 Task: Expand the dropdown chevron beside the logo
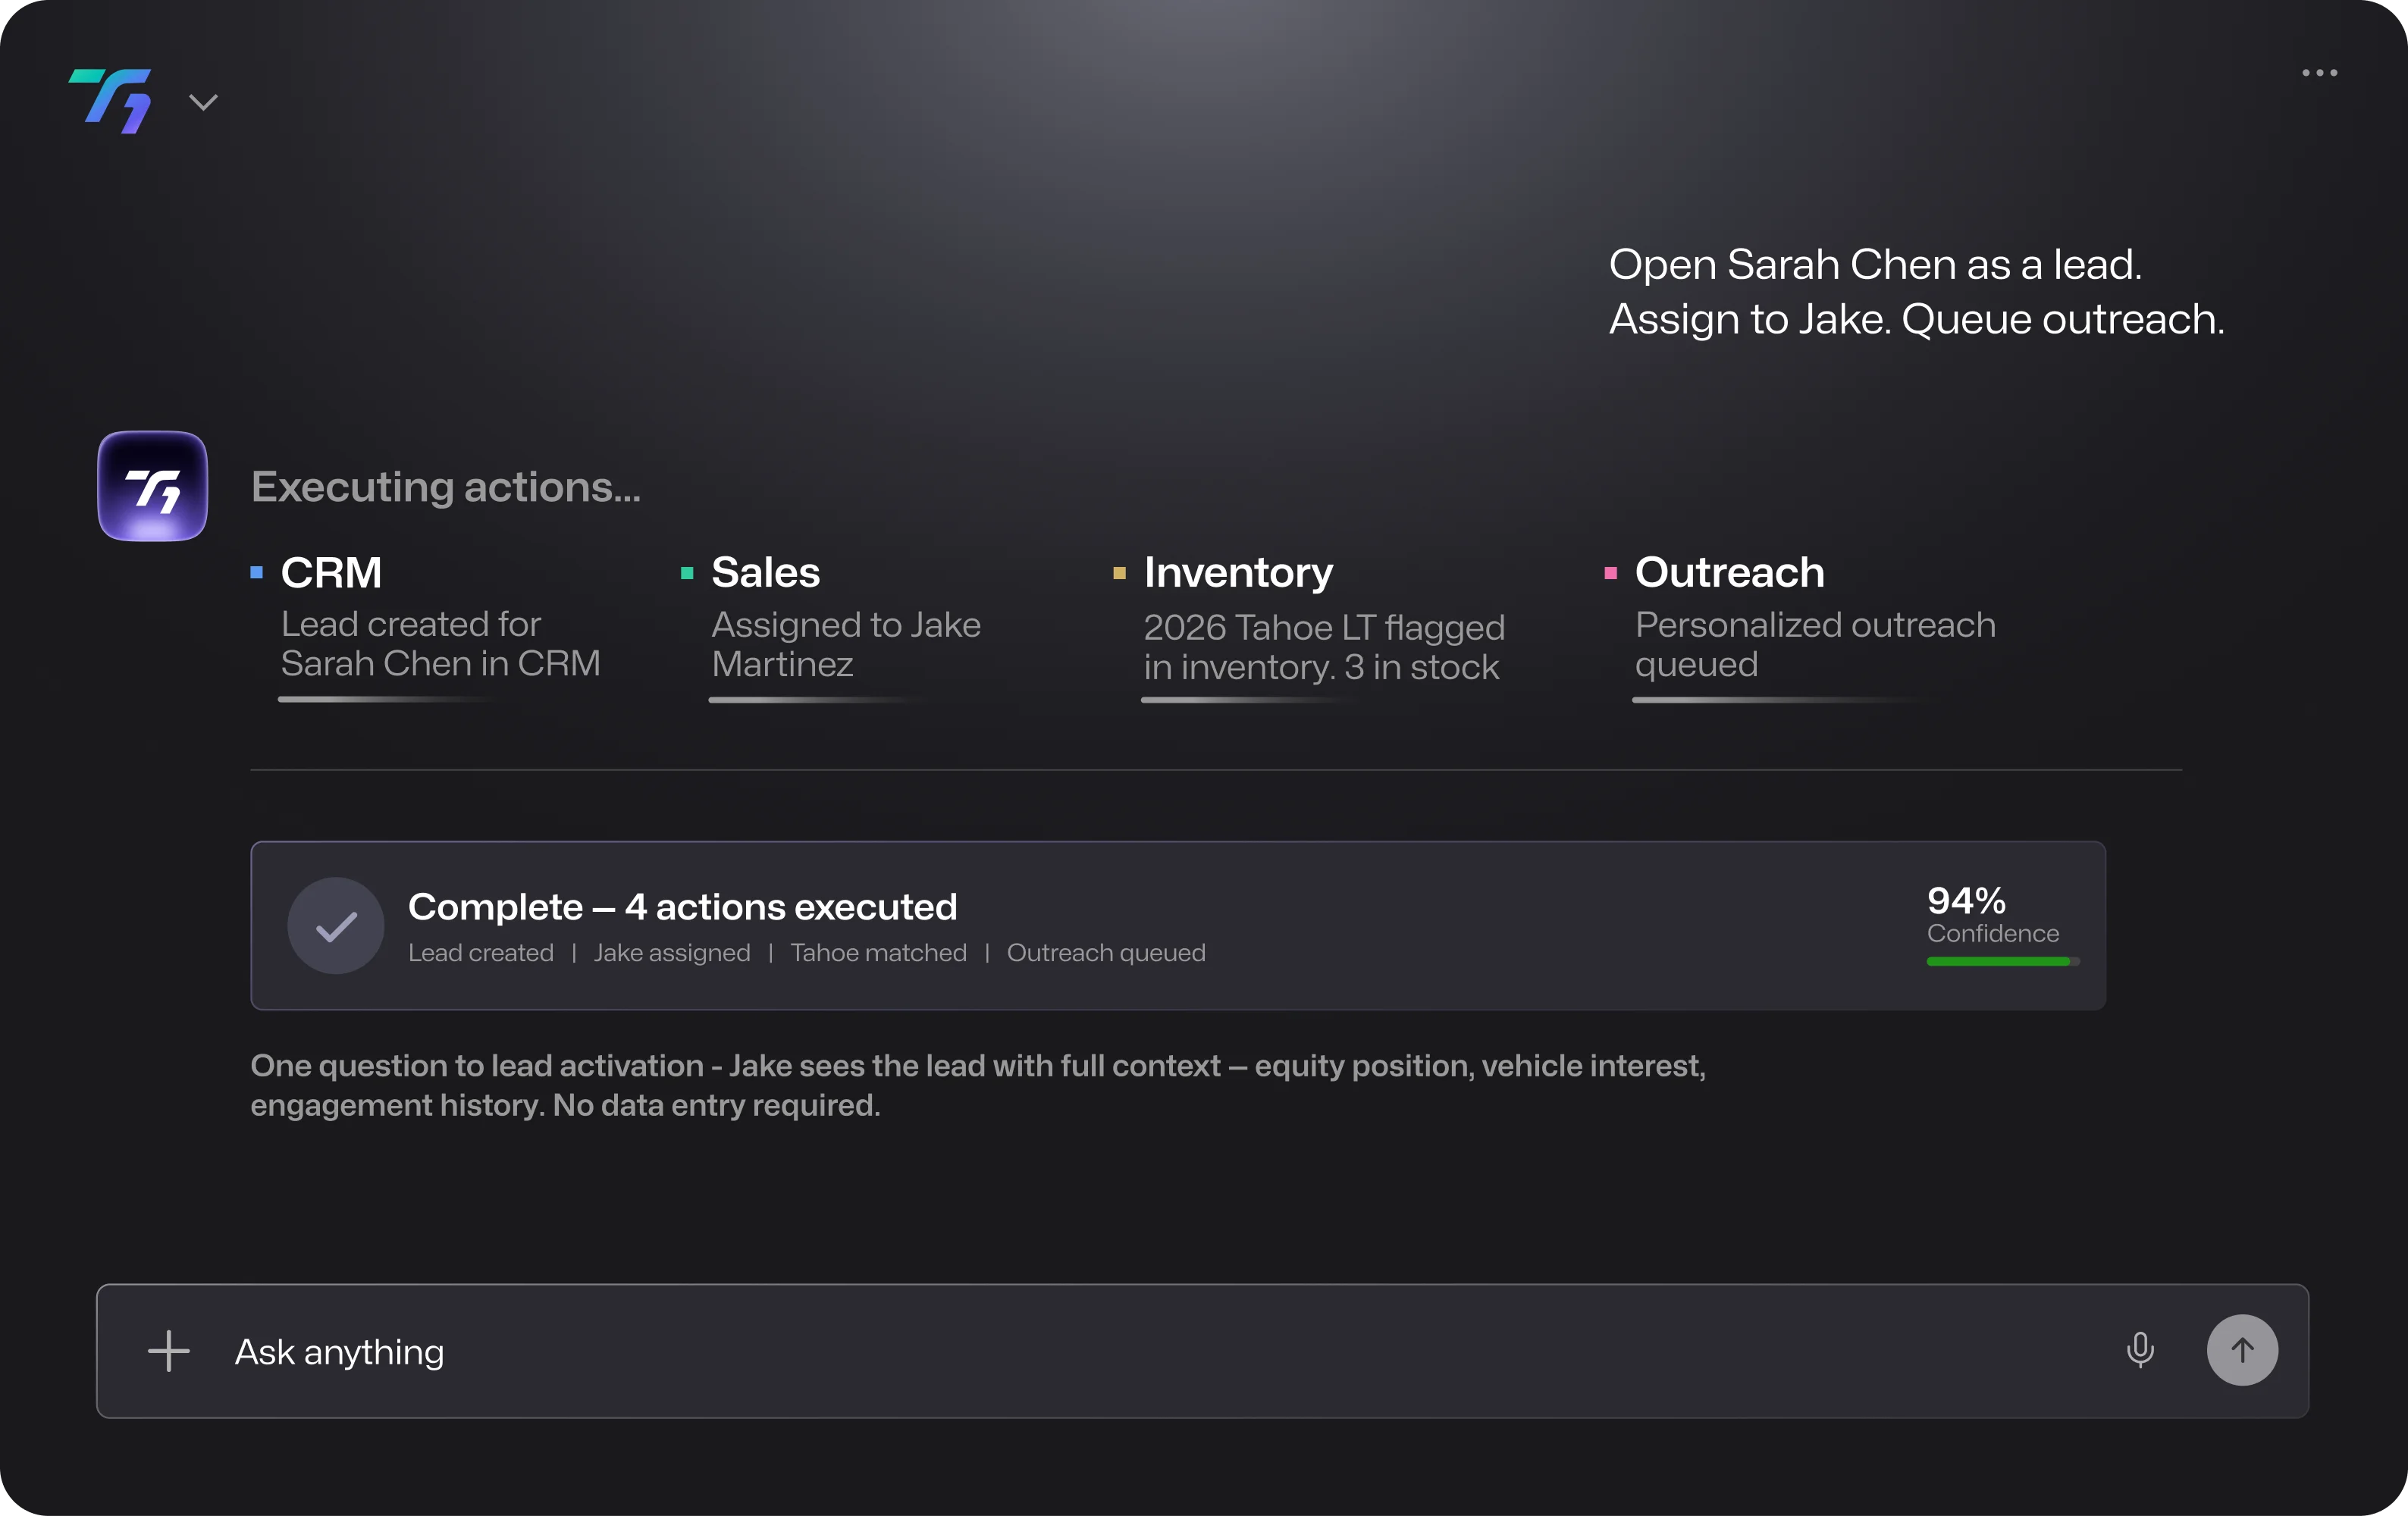tap(203, 102)
